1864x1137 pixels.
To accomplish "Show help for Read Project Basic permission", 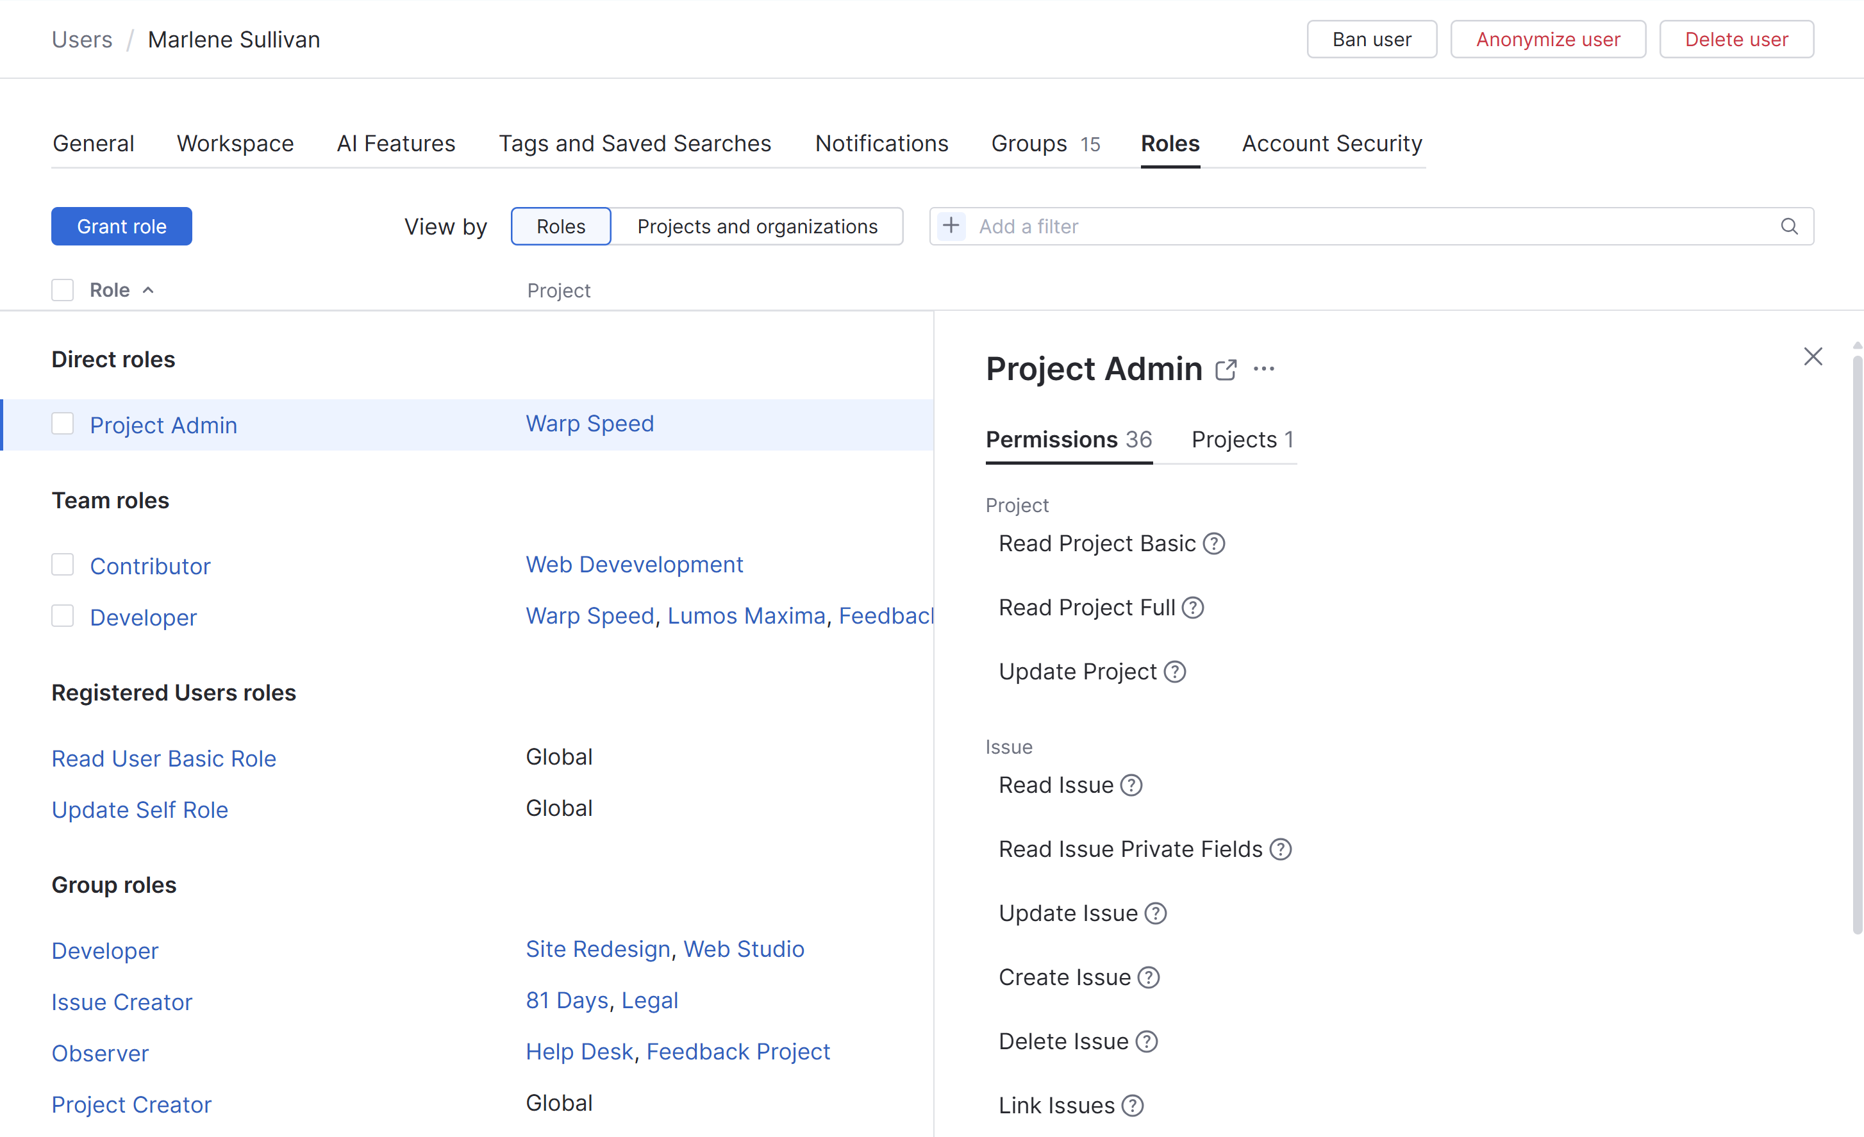I will (x=1213, y=544).
